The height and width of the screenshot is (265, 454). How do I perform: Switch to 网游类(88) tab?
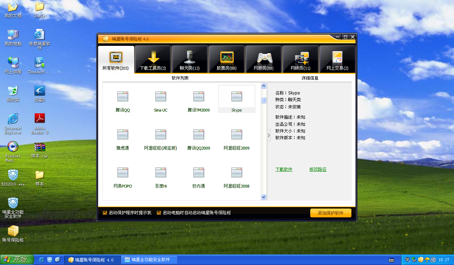pos(264,59)
